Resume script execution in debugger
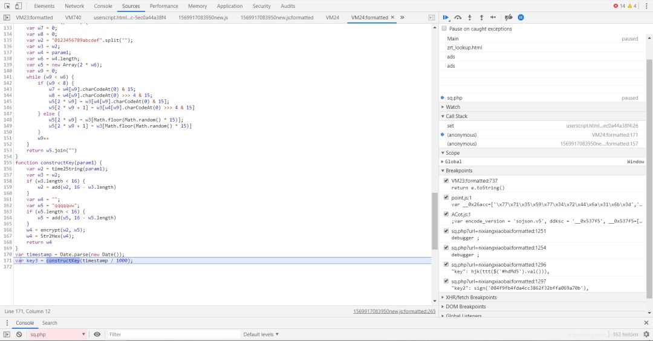 tap(446, 18)
